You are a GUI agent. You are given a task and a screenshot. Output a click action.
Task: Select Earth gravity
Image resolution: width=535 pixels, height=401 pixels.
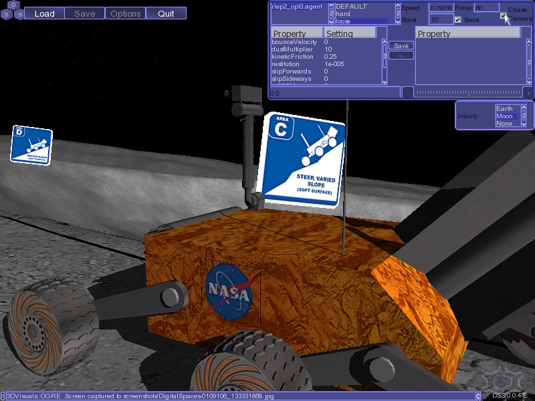pos(508,109)
